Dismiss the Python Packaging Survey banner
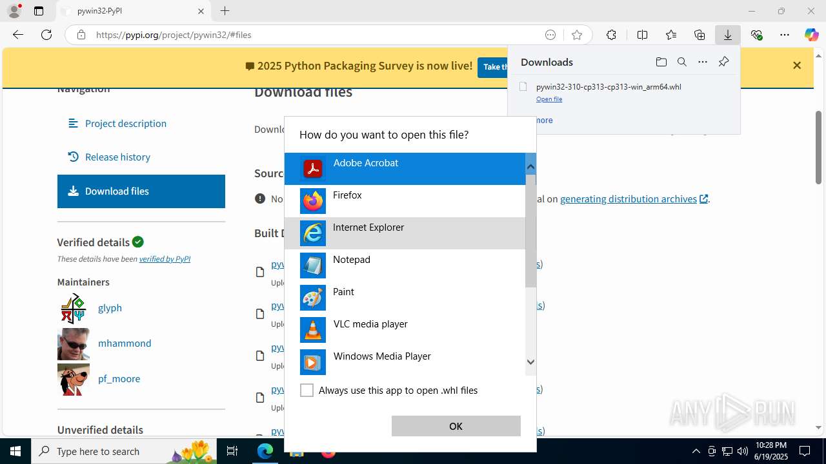The image size is (826, 464). [797, 65]
